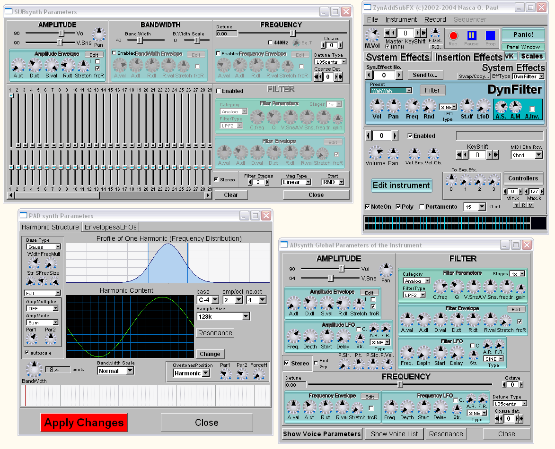The width and height of the screenshot is (555, 449).
Task: Click the Rec. record button in ZynAddSubFX
Action: coord(453,35)
